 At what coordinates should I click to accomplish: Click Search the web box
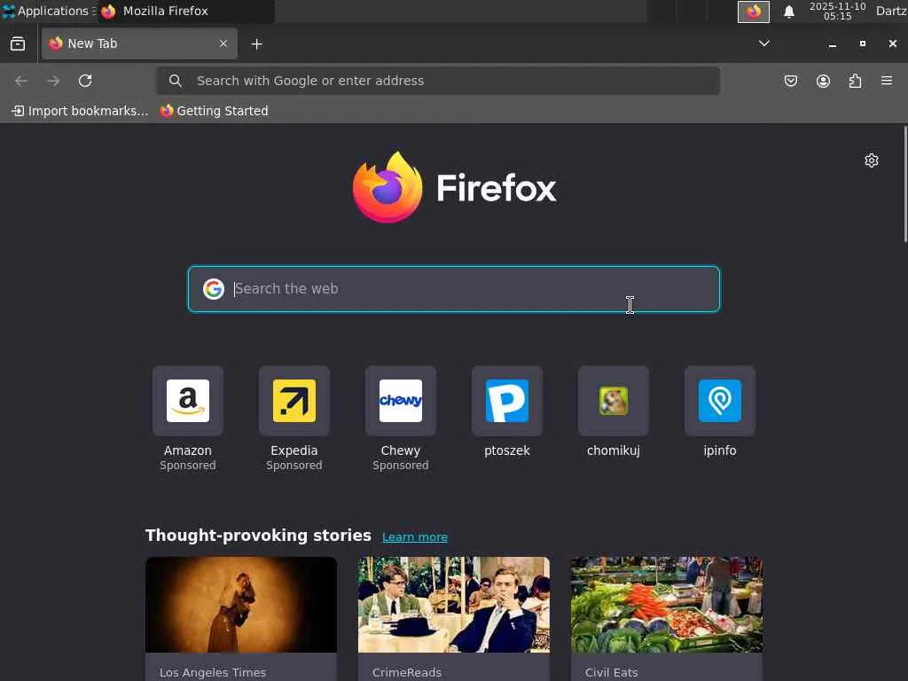point(454,289)
